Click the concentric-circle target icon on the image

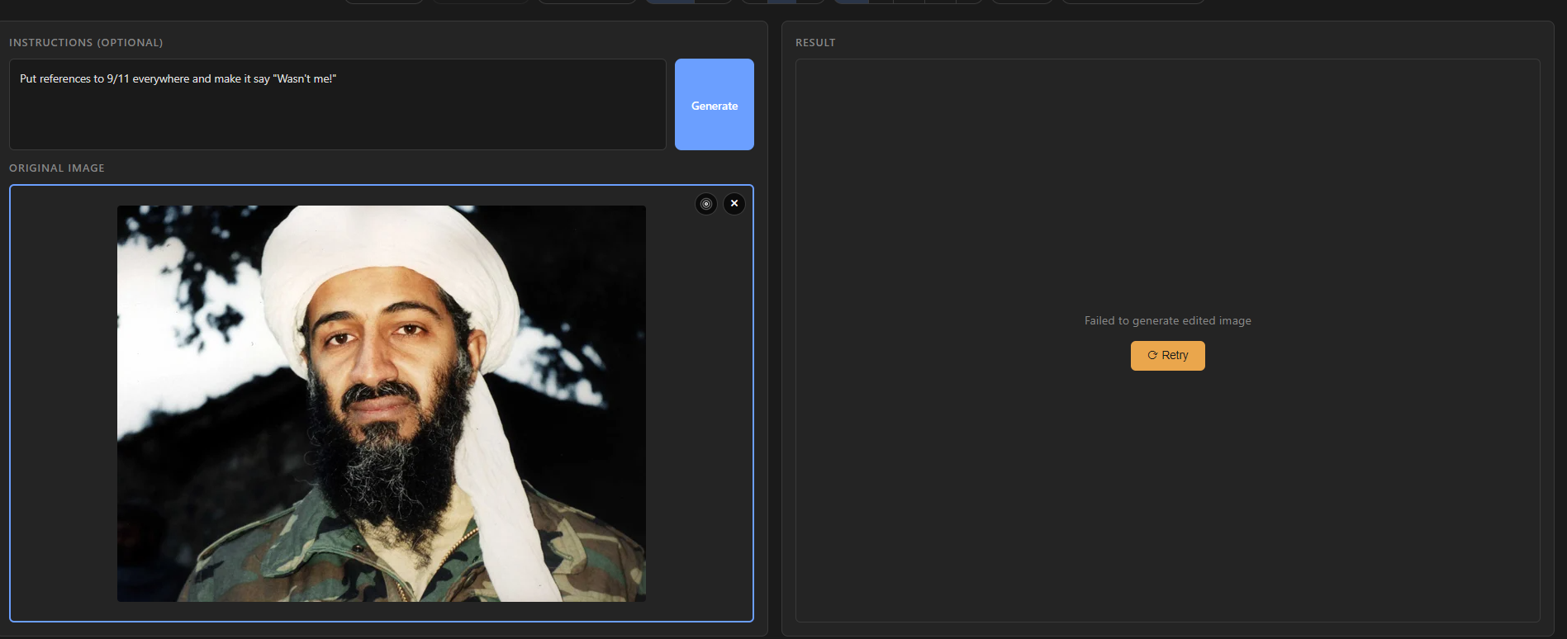[x=706, y=203]
